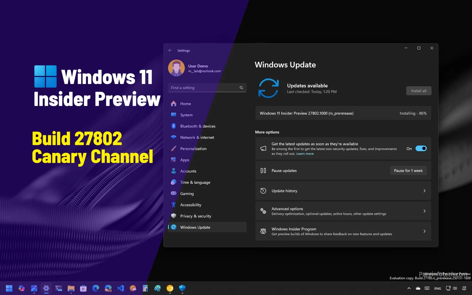472x295 pixels.
Task: Expand Update history settings
Action: coord(424,190)
